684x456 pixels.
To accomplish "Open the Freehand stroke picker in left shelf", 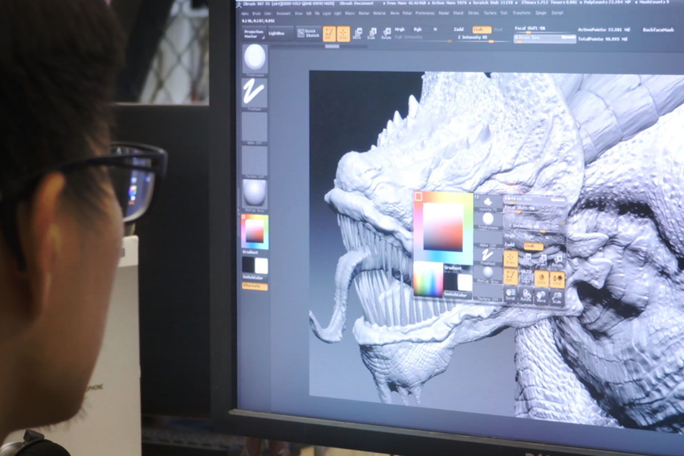I will (x=254, y=92).
